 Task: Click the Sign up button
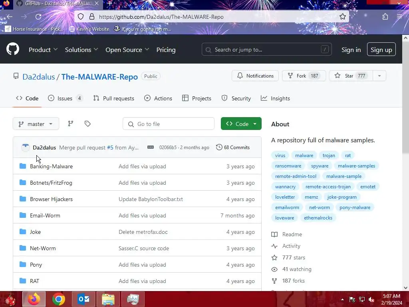point(381,49)
